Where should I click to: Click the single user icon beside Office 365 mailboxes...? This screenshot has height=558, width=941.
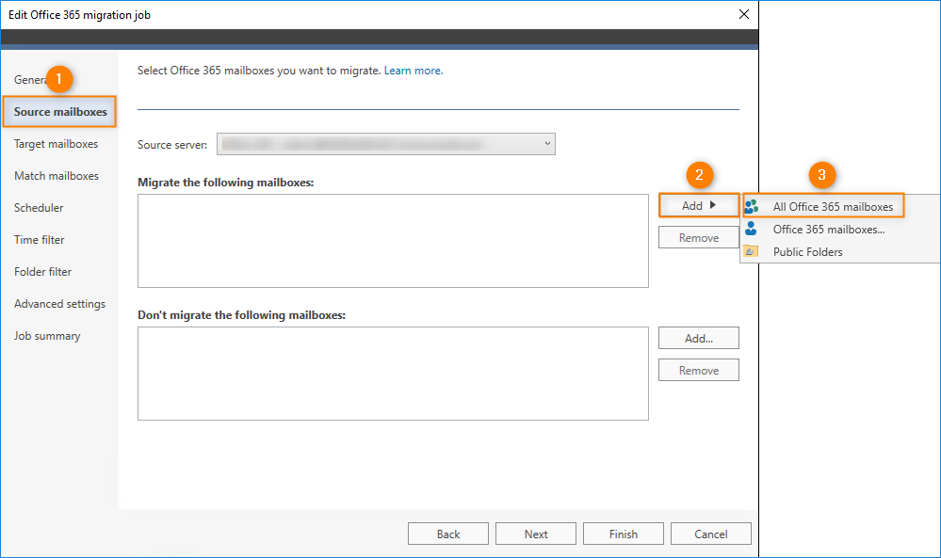pos(751,229)
